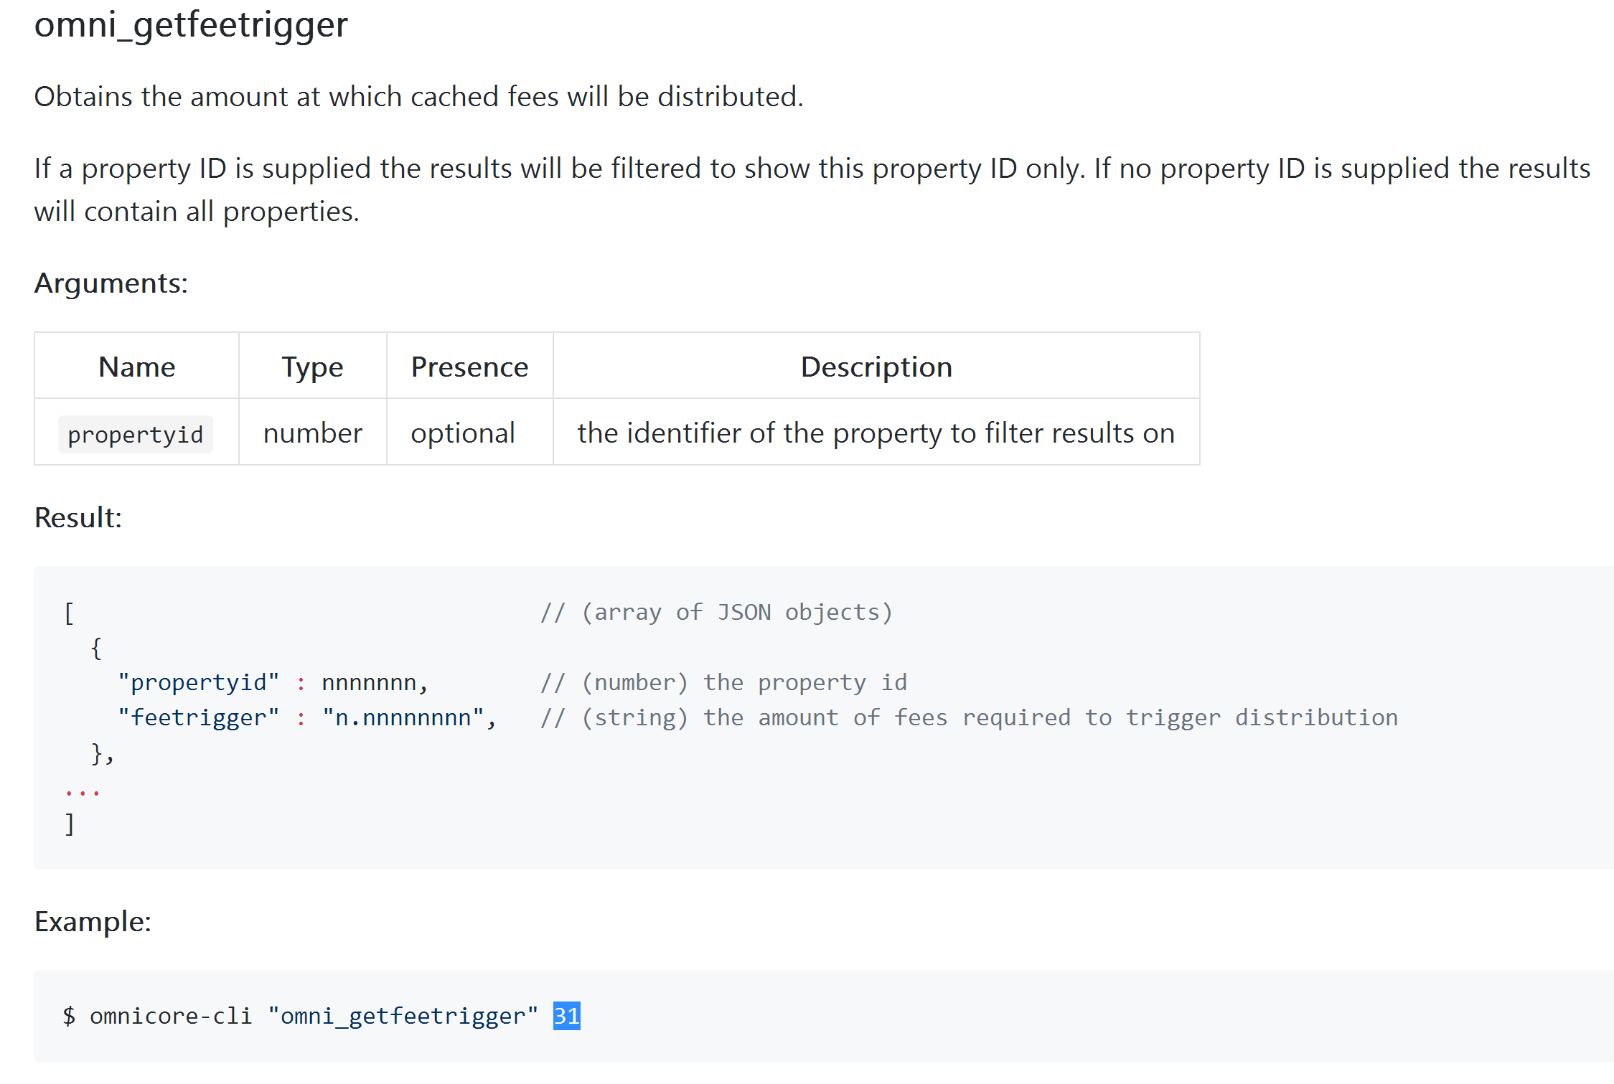The height and width of the screenshot is (1084, 1614).
Task: Click the omni_getfeetrigger heading
Action: click(191, 25)
